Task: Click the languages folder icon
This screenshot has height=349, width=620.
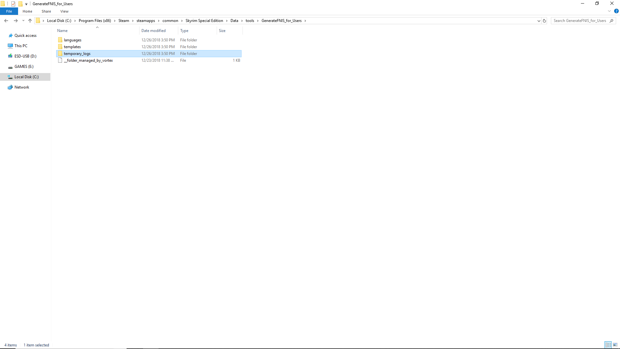Action: (x=60, y=40)
